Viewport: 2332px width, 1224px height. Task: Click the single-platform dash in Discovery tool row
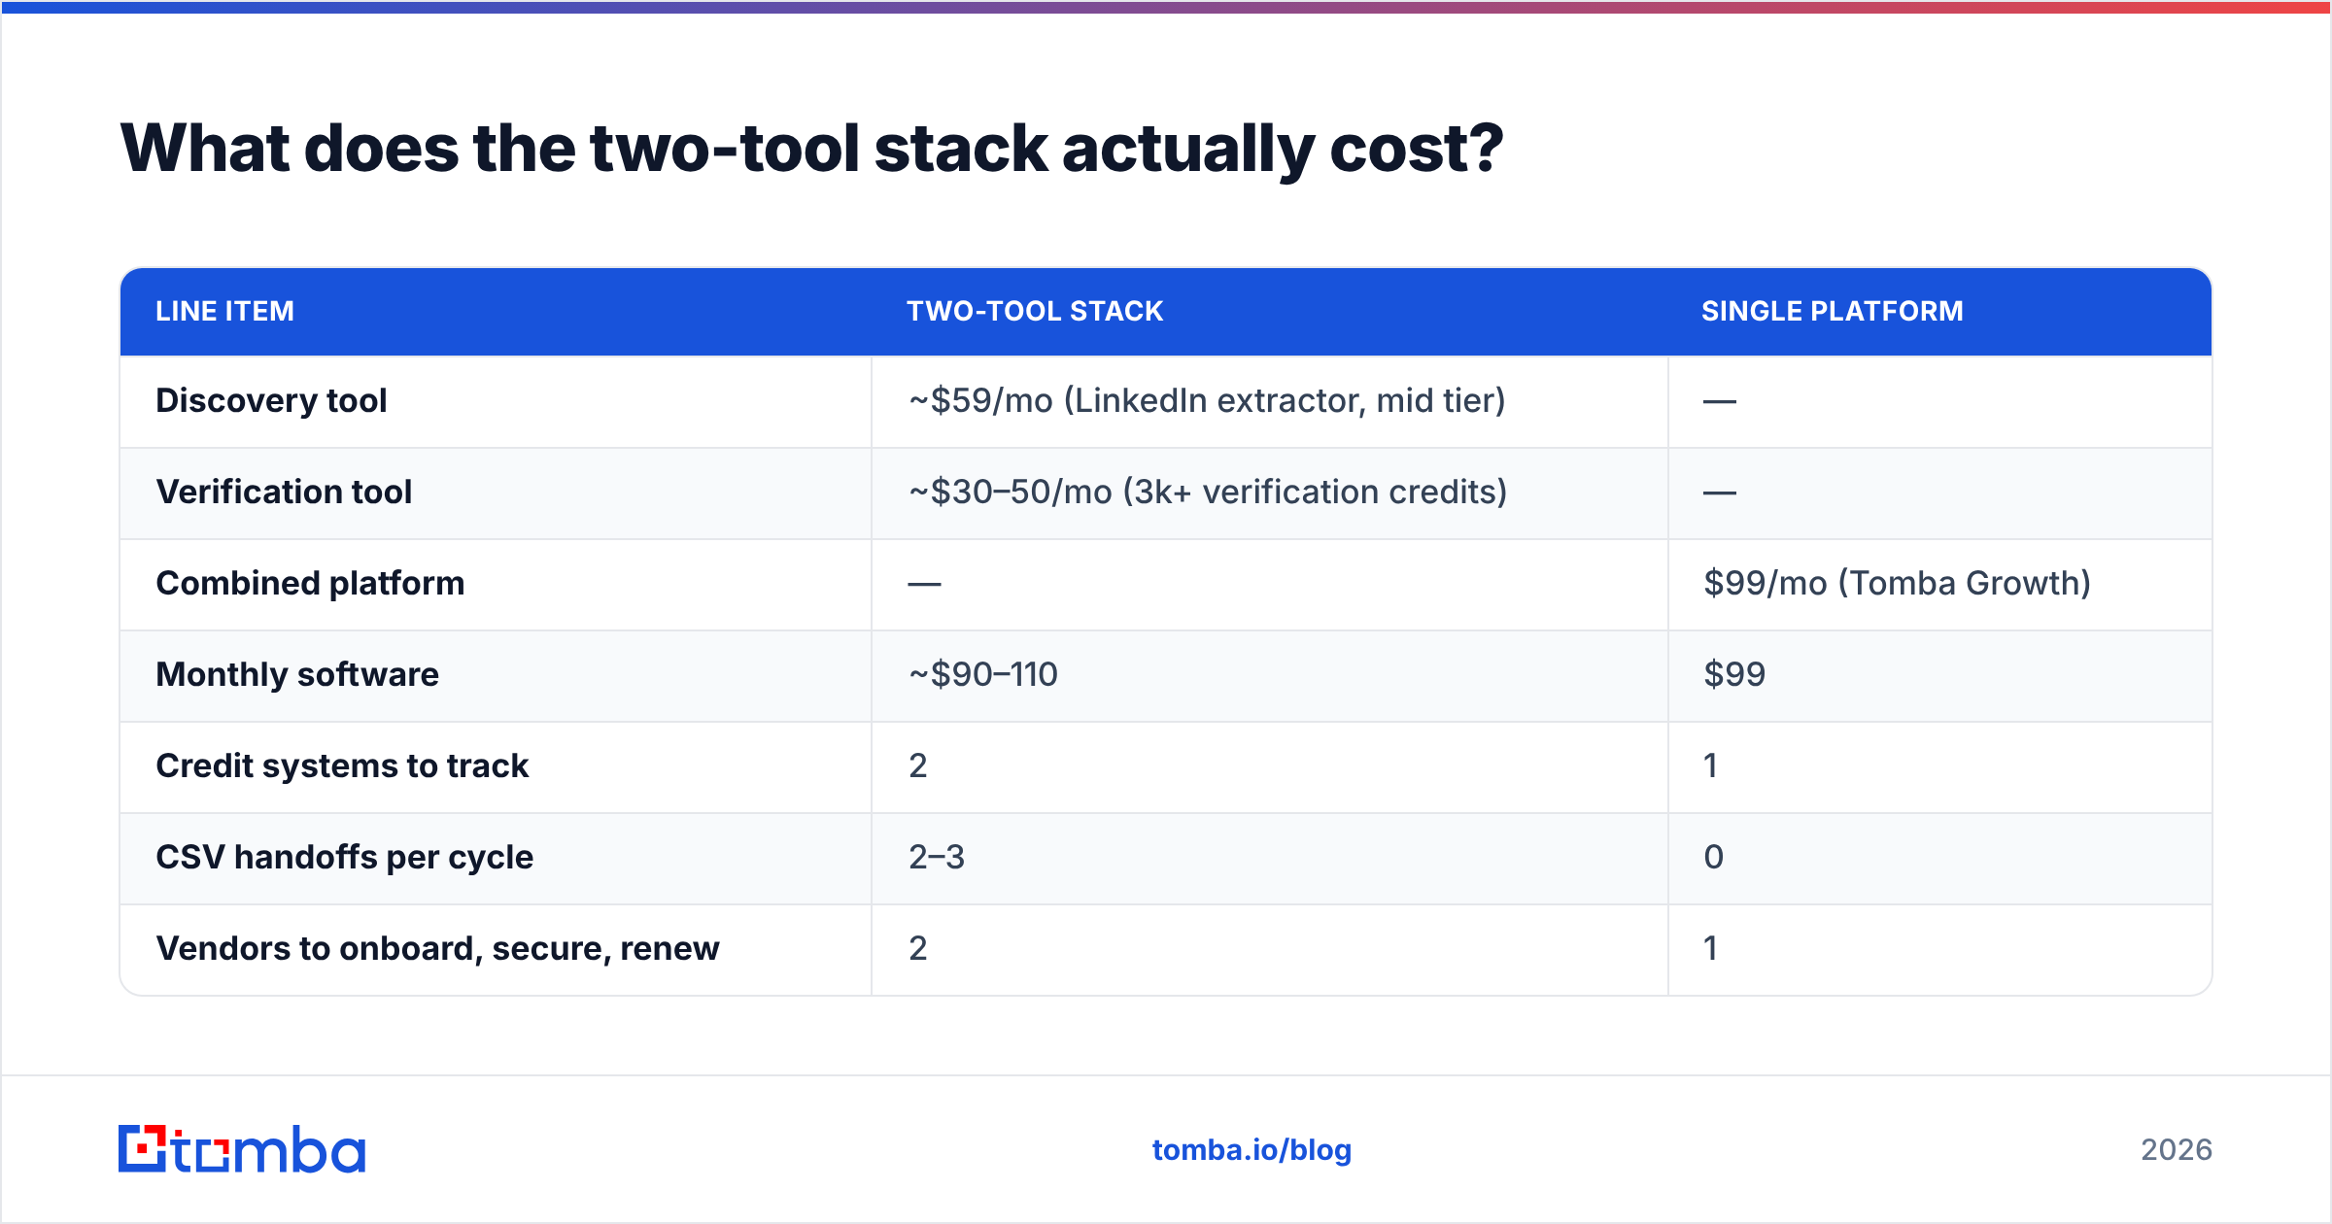coord(1720,402)
